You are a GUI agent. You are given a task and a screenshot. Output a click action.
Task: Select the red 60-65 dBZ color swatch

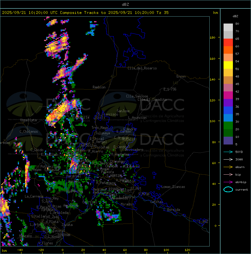[x=228, y=43]
